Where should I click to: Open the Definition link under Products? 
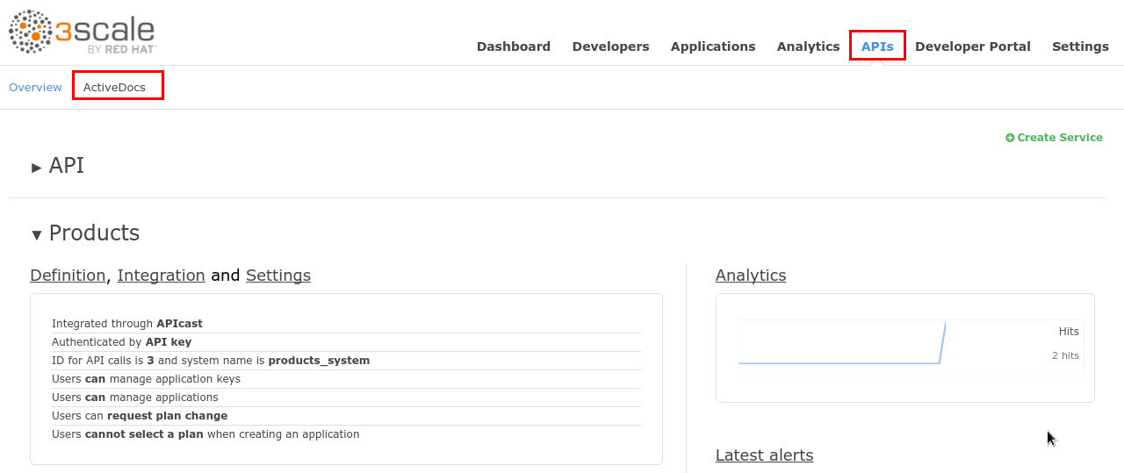(x=68, y=276)
